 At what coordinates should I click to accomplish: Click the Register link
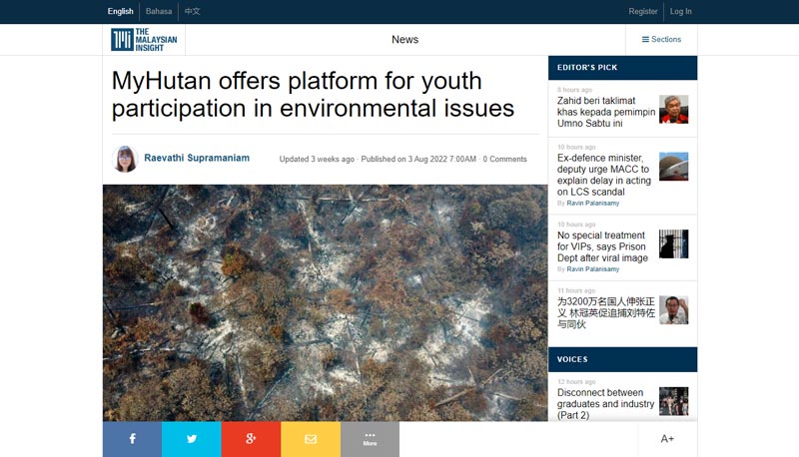[643, 11]
